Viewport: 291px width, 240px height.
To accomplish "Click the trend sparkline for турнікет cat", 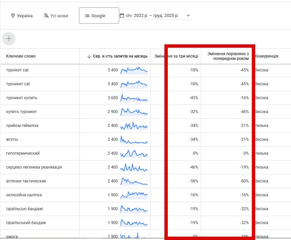I will click(x=134, y=70).
